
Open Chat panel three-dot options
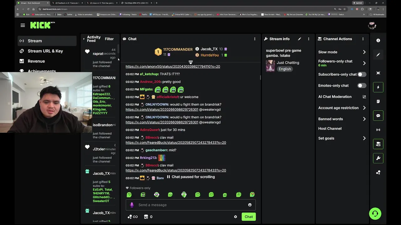255,39
